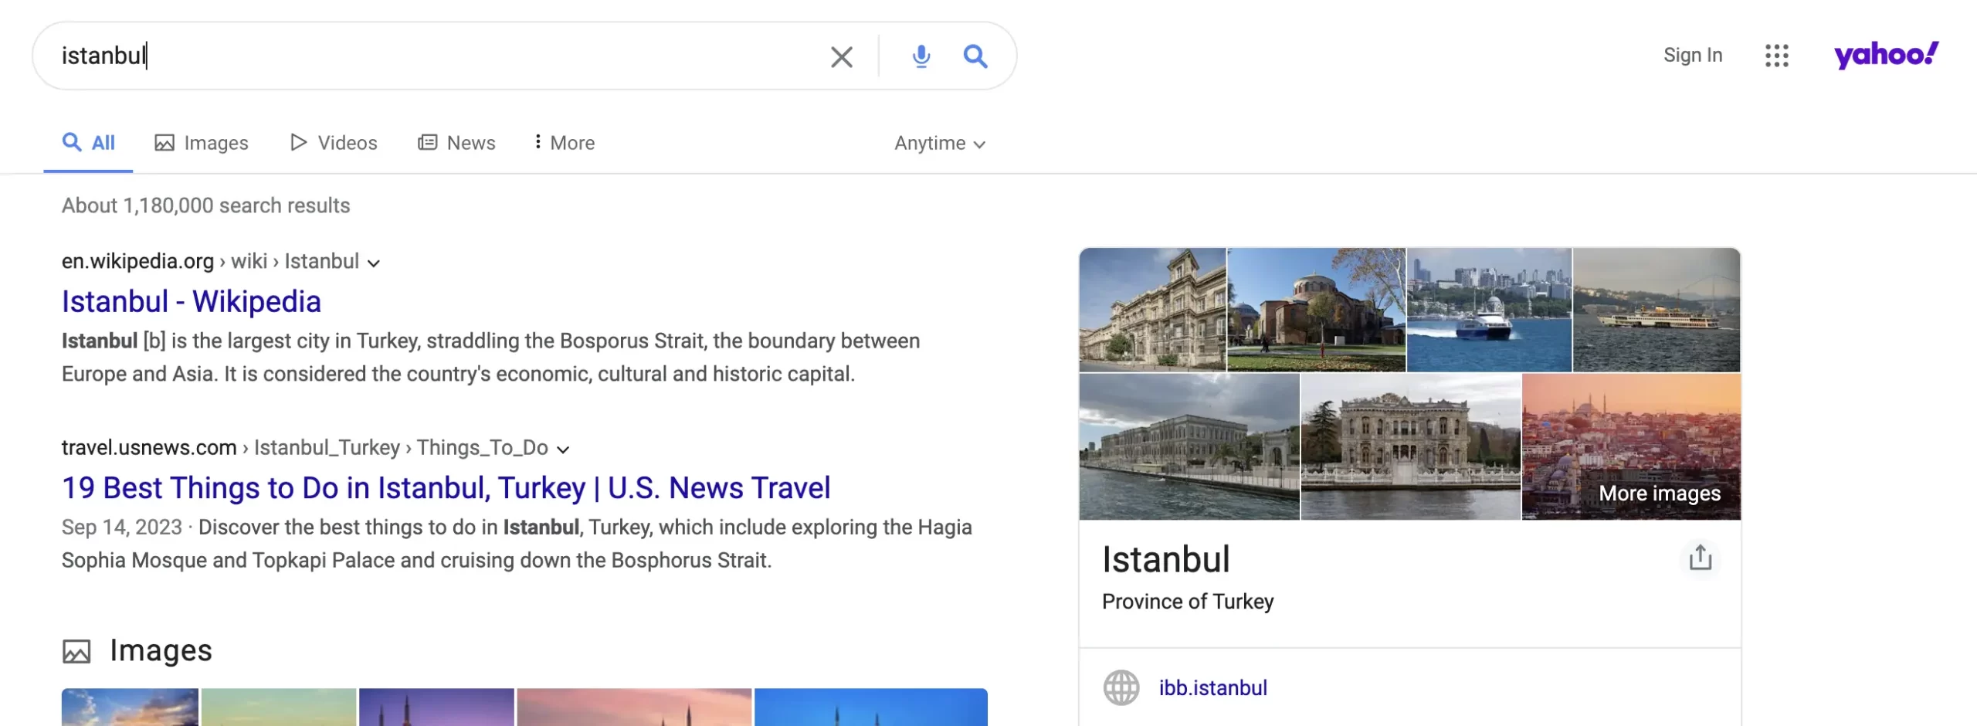Click the 'Province of Turkey' subtitle

(x=1188, y=601)
